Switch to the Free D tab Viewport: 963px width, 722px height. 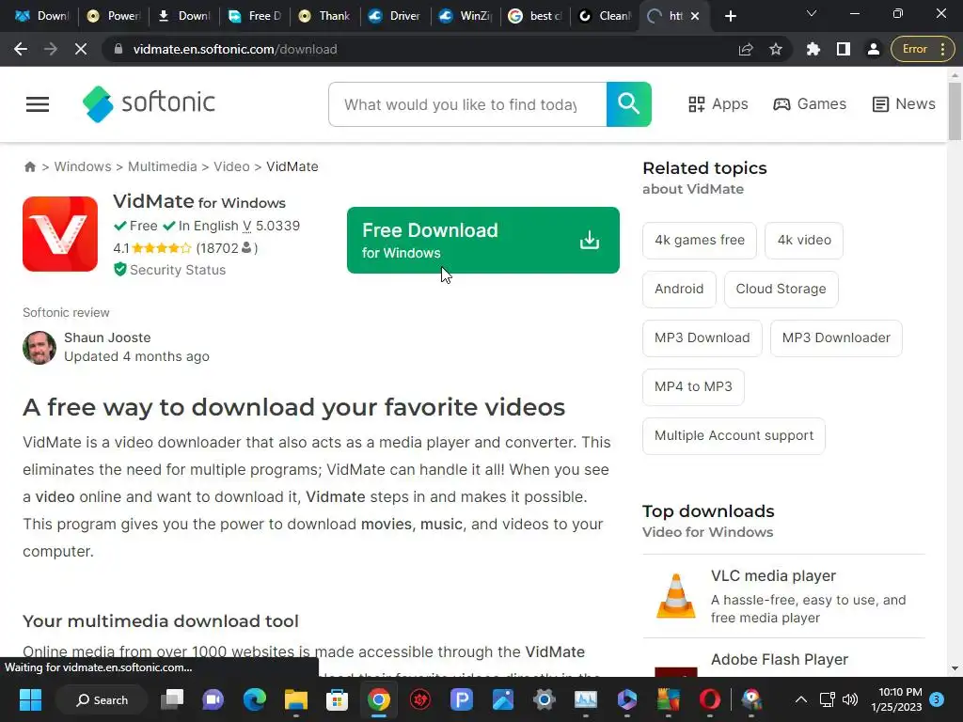[254, 16]
